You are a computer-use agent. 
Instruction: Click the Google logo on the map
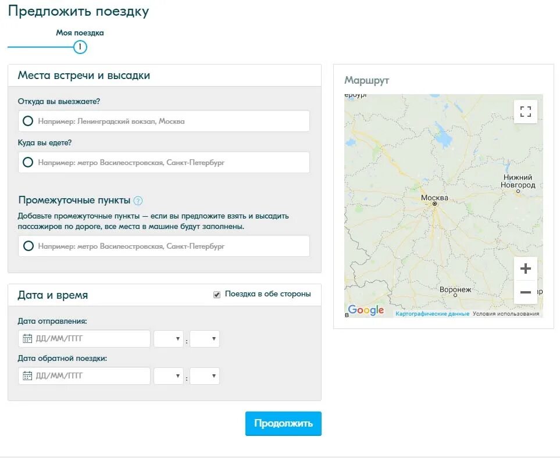click(x=366, y=310)
